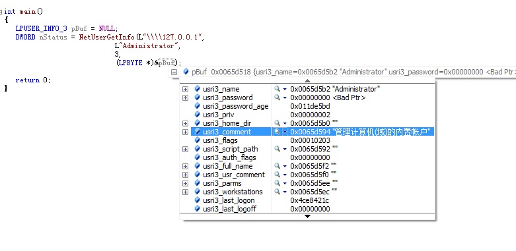
Task: Open text visualizer magnifier for usri3_home_dir
Action: (x=277, y=123)
